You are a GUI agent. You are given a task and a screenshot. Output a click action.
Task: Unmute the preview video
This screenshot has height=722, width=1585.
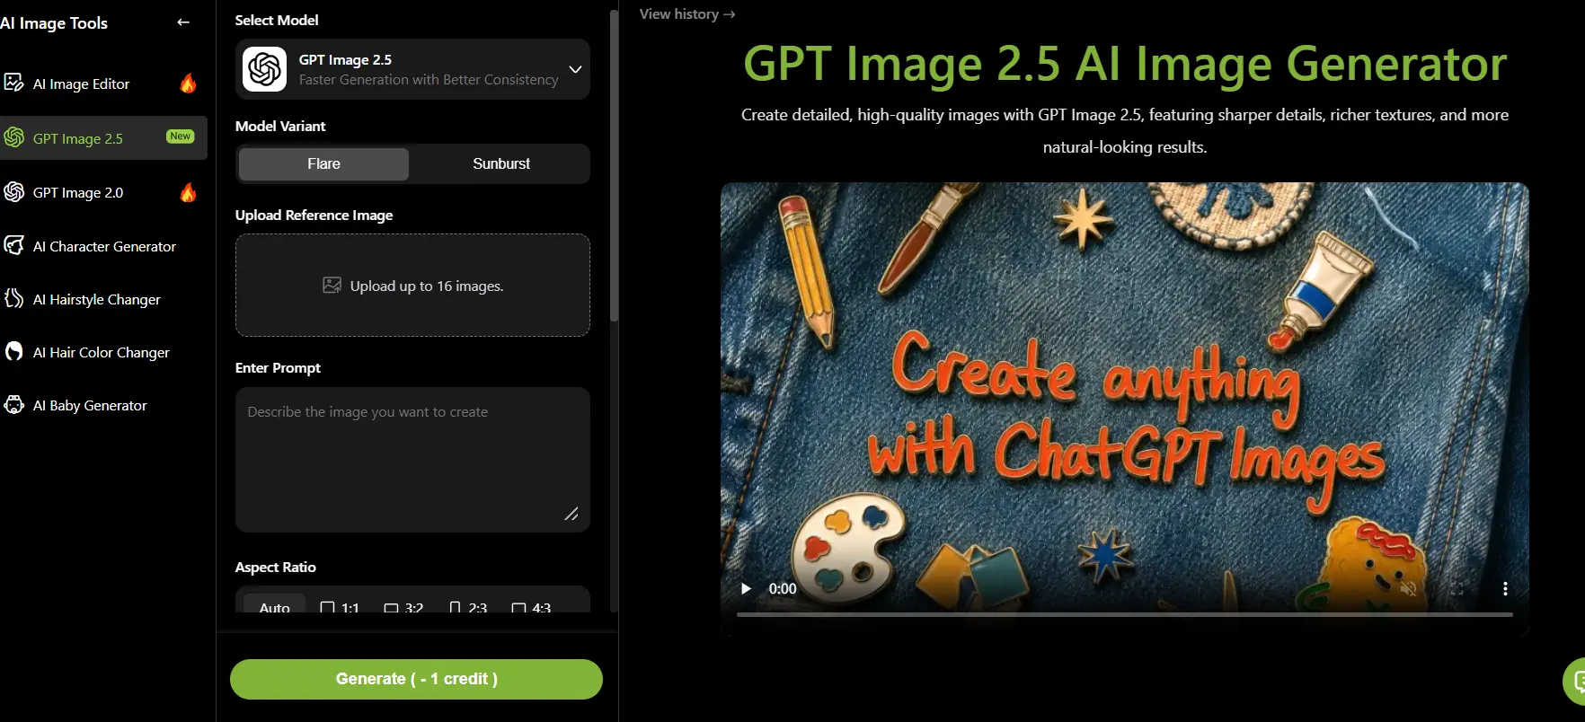coord(1408,589)
